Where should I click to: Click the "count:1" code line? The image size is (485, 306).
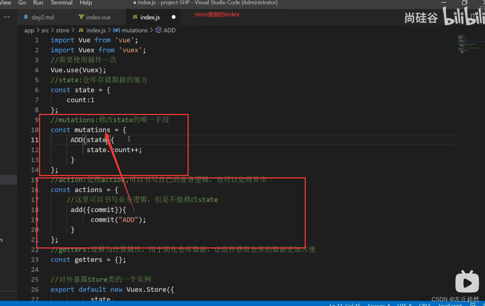(81, 100)
